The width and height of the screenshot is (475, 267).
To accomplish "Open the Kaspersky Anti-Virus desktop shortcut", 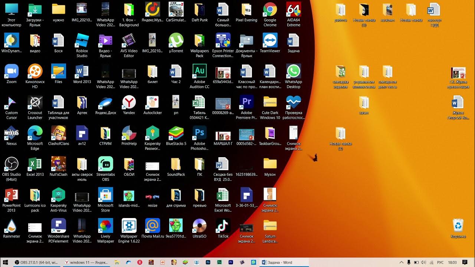I will (59, 200).
